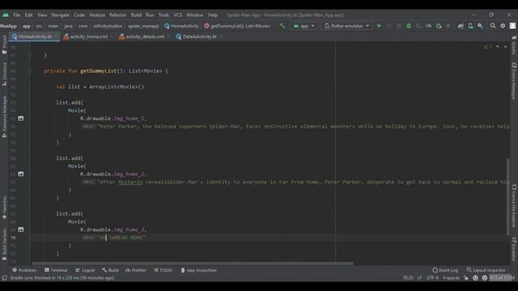Open the Logcat tool window
Image resolution: width=518 pixels, height=291 pixels.
pyautogui.click(x=85, y=270)
